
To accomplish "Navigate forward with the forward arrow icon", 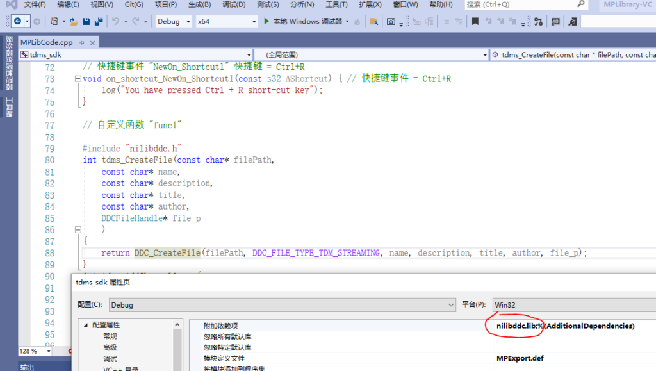I will 36,21.
